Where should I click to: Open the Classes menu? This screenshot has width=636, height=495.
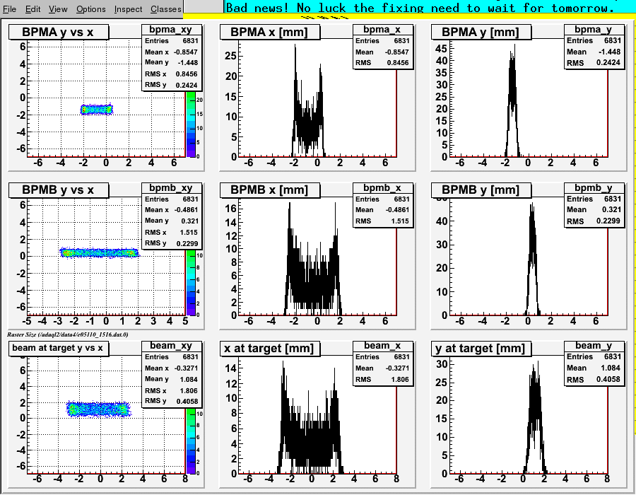[x=166, y=9]
